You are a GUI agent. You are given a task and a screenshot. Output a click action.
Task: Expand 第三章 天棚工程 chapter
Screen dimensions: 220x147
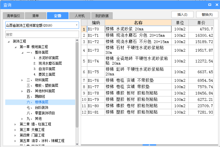15,130
